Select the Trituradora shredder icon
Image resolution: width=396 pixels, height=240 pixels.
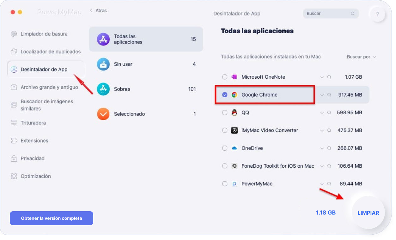pyautogui.click(x=14, y=123)
